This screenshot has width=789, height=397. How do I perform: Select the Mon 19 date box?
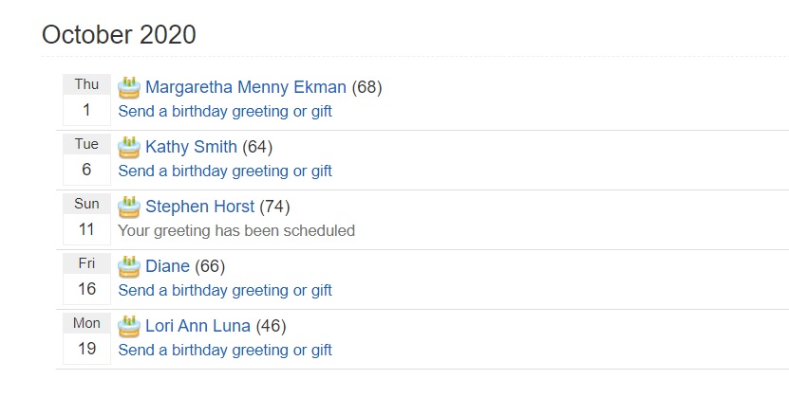[x=86, y=337]
